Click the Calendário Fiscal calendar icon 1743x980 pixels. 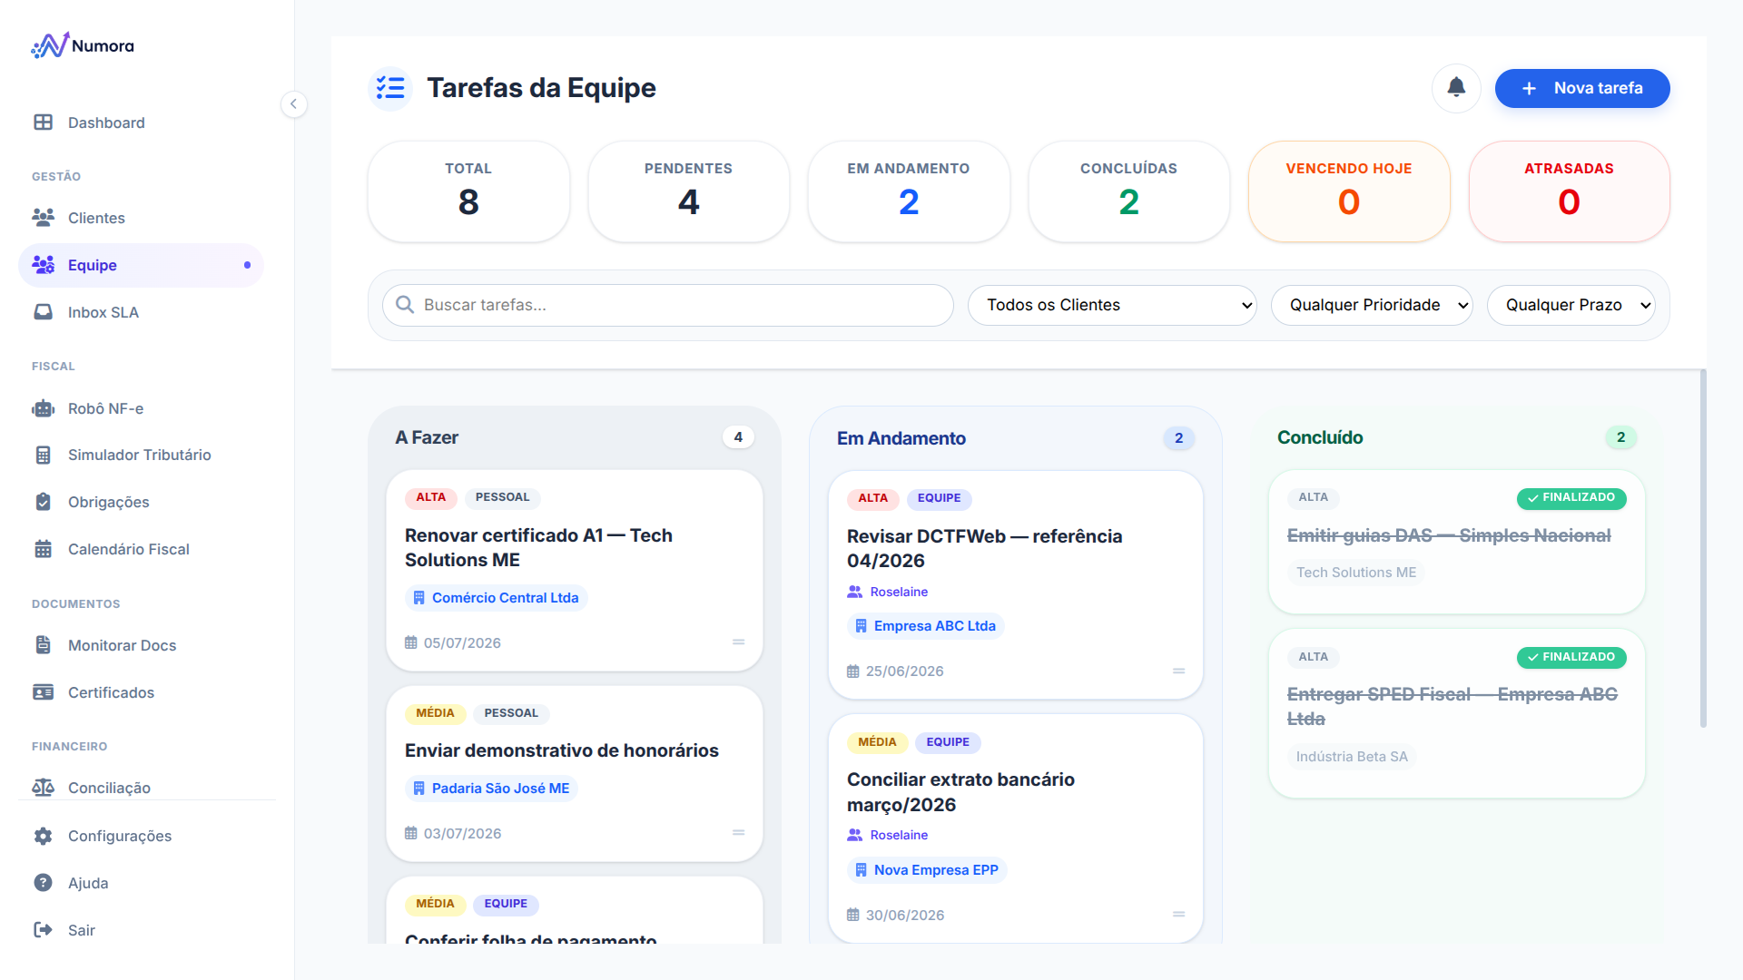[43, 549]
